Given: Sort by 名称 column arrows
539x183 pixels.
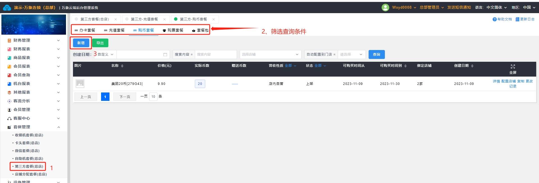Looking at the screenshot, I should tap(122, 66).
